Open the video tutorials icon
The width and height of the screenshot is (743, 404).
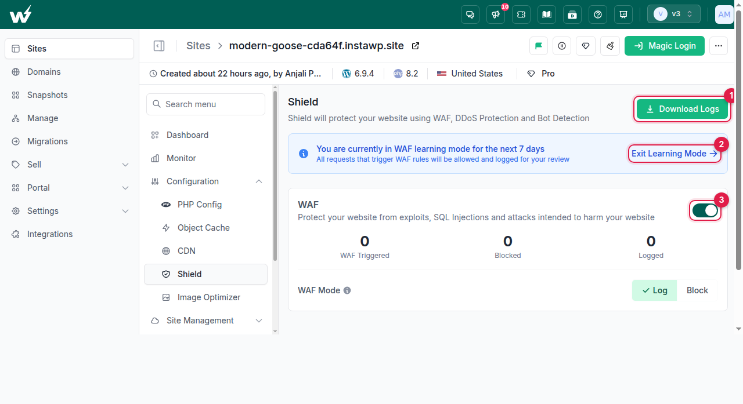point(572,14)
